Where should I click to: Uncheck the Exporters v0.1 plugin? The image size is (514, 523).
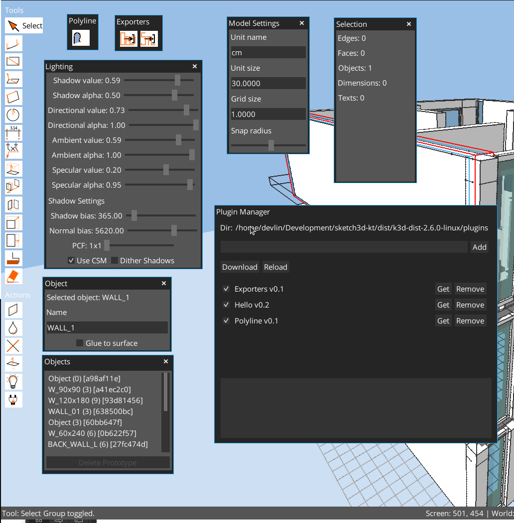point(226,289)
